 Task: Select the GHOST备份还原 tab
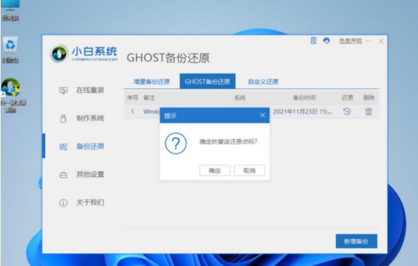pos(207,81)
